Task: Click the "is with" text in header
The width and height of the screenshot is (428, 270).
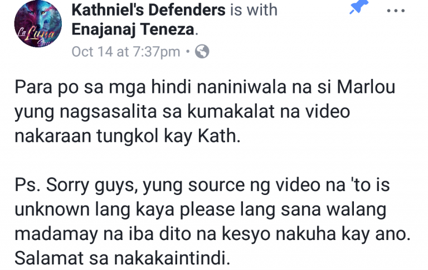Action: pos(254,10)
